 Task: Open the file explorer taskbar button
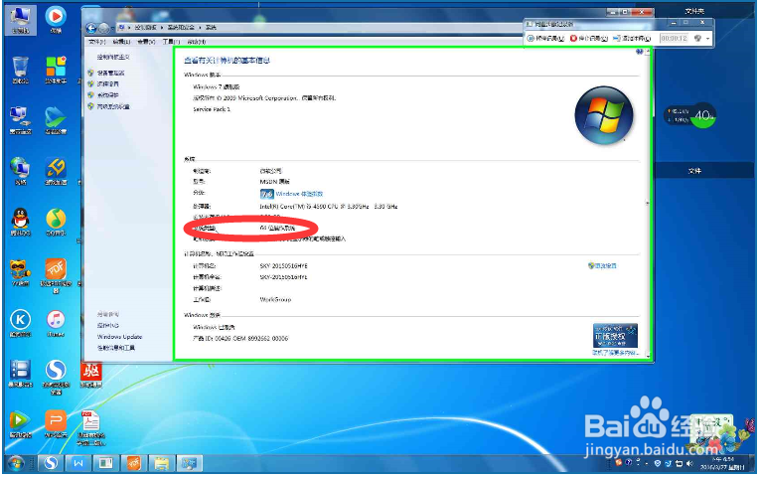coord(161,463)
